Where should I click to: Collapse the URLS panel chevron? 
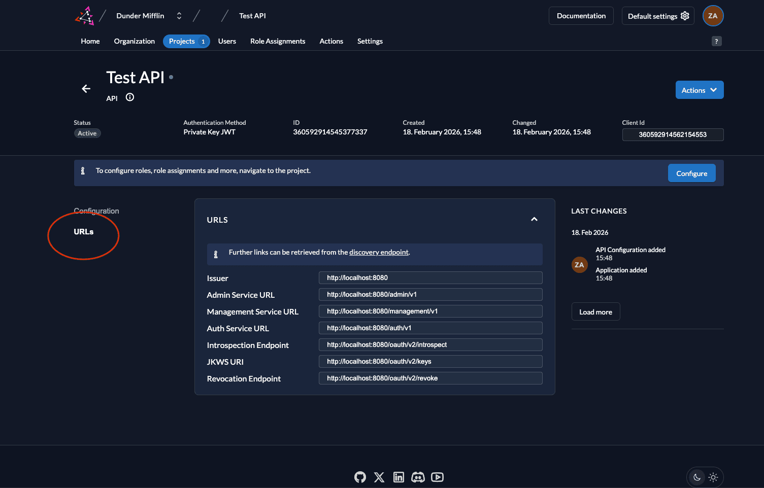point(534,219)
